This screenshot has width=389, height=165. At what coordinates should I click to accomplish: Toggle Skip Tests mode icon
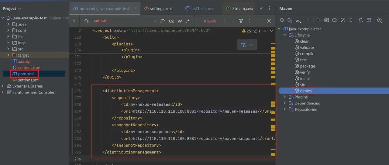pyautogui.click(x=343, y=20)
